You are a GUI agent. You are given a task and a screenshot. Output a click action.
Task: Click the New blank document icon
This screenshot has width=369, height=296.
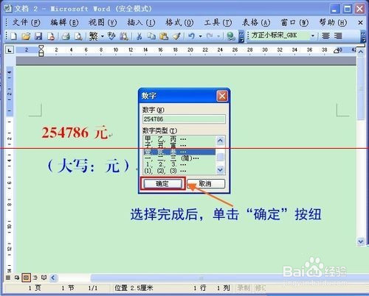(13, 36)
